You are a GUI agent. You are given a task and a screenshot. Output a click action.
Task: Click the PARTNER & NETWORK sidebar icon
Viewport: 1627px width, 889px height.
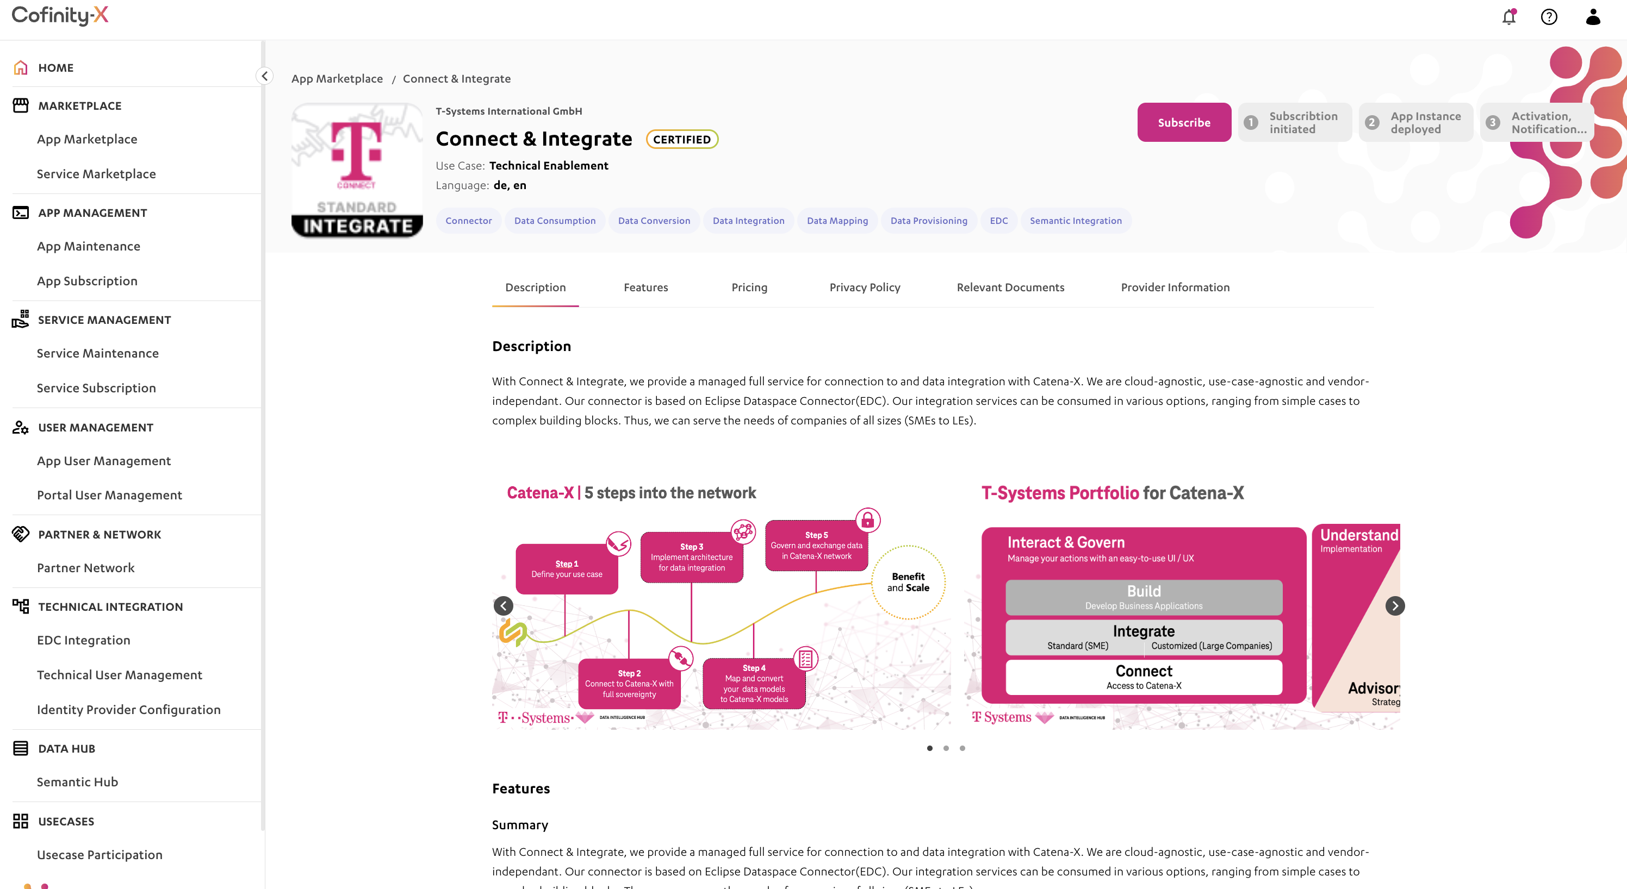(x=20, y=533)
